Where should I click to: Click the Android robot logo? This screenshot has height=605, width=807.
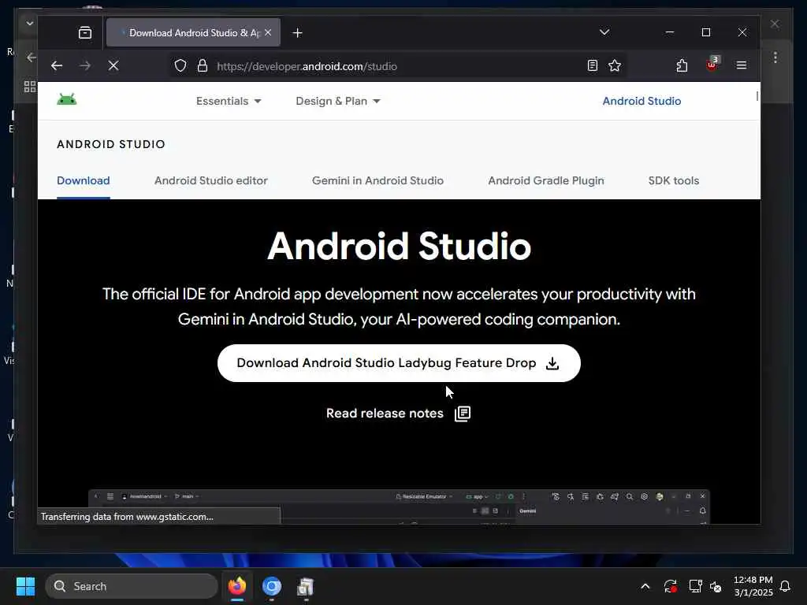tap(67, 99)
